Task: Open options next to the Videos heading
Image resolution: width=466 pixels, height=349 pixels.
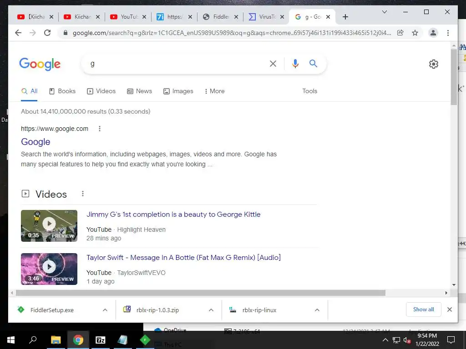Action: (x=83, y=194)
